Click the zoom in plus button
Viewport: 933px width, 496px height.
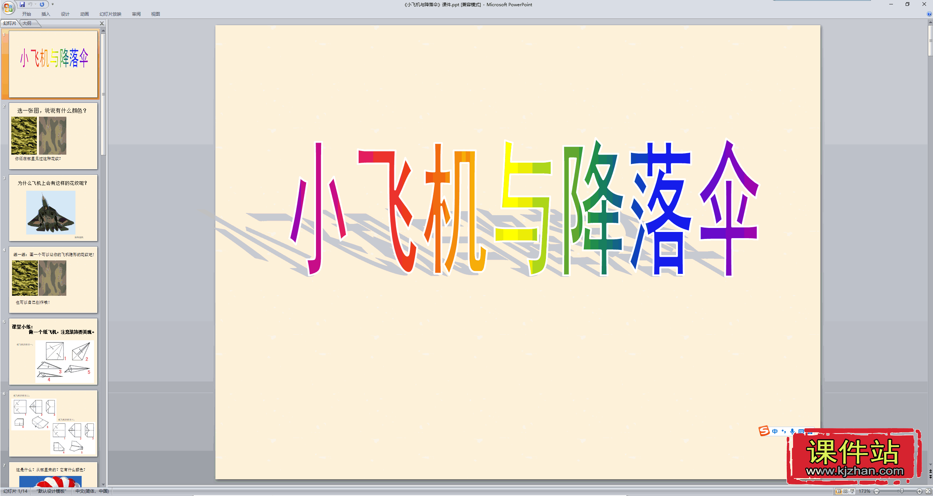point(920,491)
